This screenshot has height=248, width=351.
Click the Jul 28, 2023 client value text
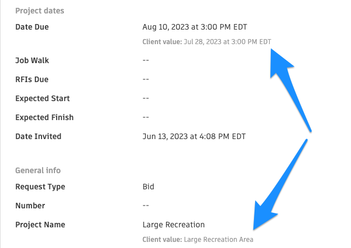pos(207,41)
